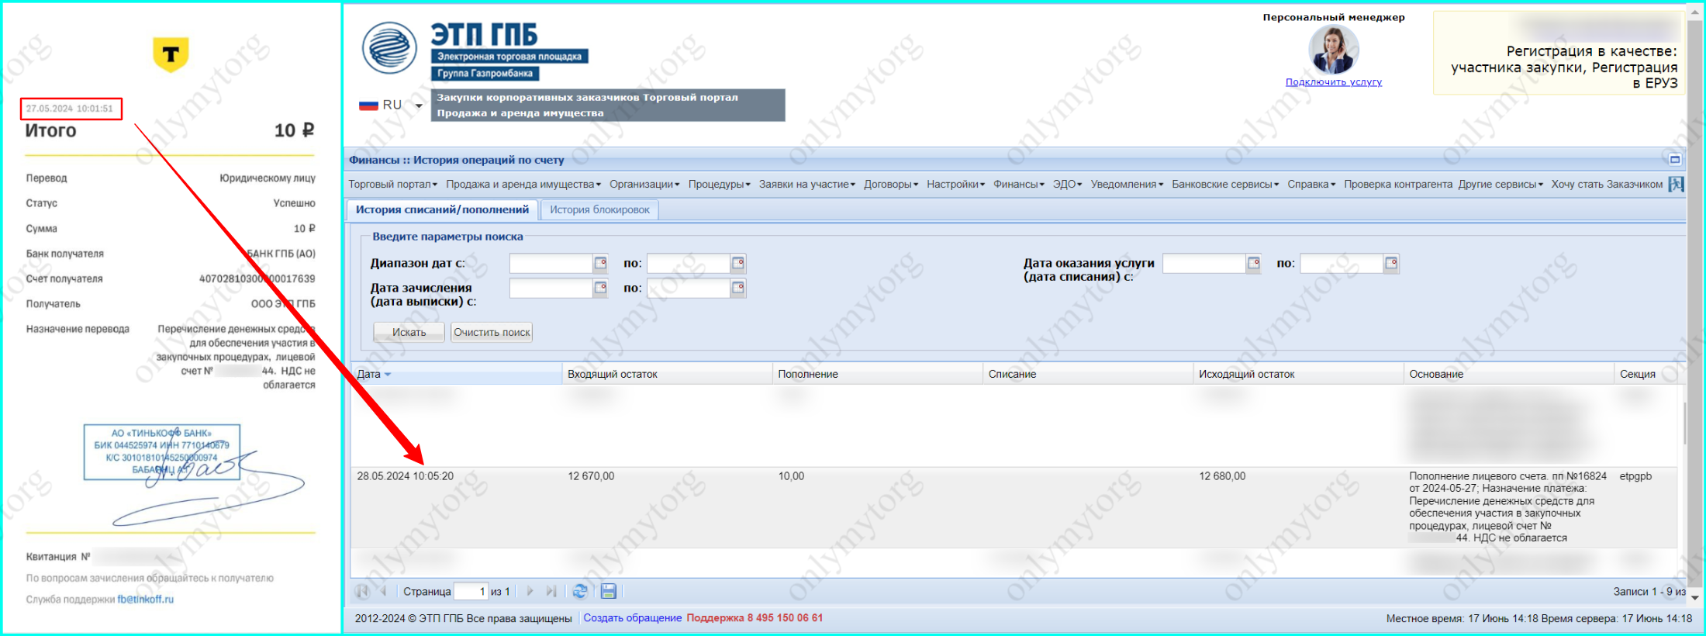Image resolution: width=1706 pixels, height=636 pixels.
Task: Click the fb@tinkoff.ru support email link
Action: (146, 600)
